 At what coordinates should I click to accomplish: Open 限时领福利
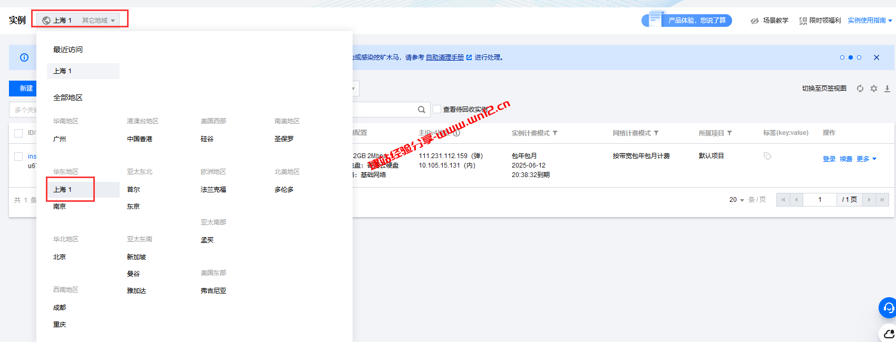tap(825, 21)
